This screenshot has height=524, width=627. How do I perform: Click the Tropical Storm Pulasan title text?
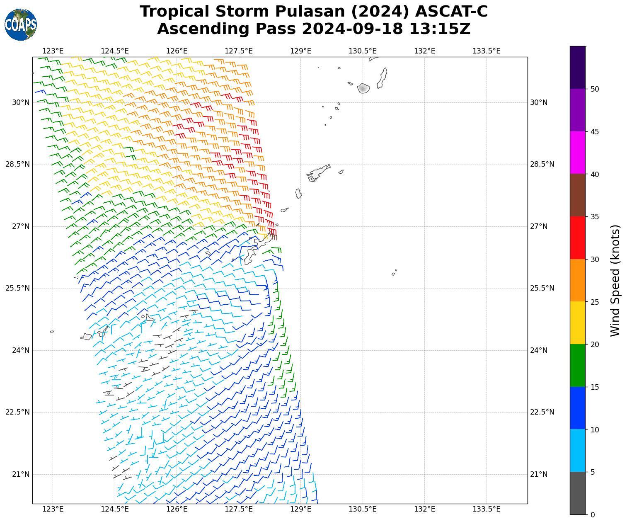pos(313,12)
